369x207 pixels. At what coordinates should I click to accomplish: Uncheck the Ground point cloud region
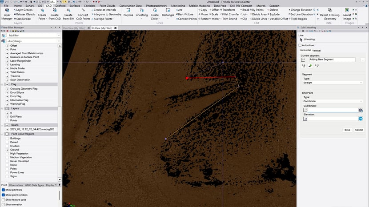coord(7,150)
